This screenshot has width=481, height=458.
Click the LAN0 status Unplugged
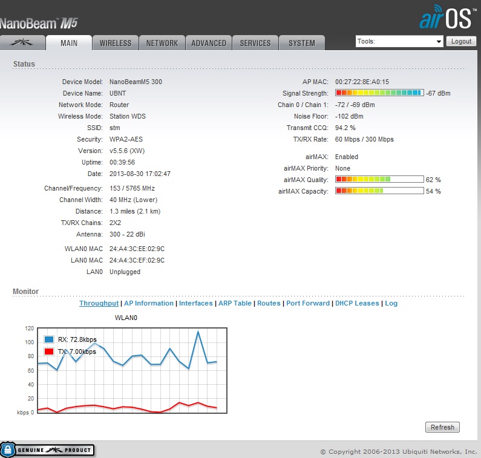click(x=125, y=272)
